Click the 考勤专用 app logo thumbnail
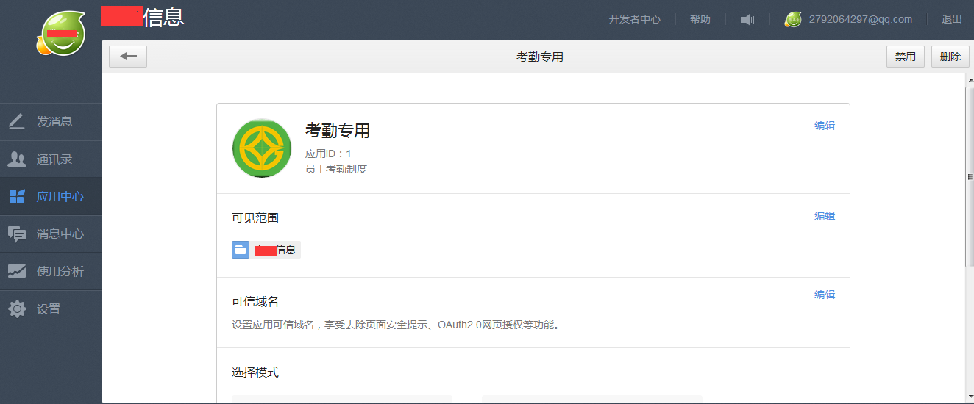The image size is (974, 404). pos(261,148)
